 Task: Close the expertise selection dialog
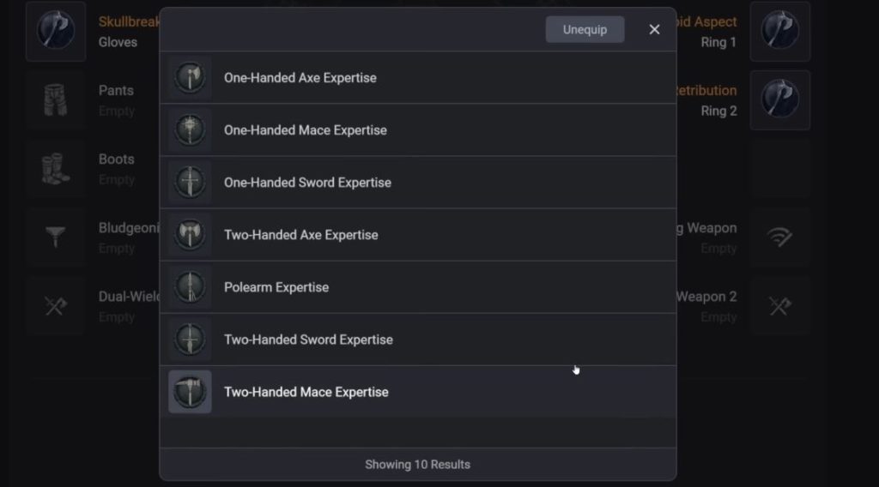654,29
